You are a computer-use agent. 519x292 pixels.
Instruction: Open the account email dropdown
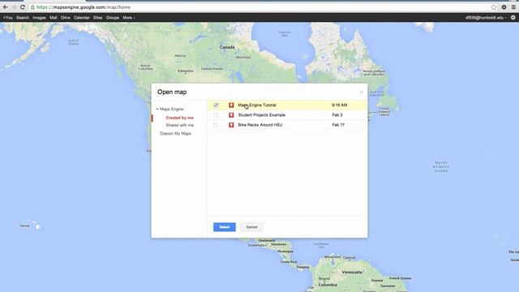(486, 18)
